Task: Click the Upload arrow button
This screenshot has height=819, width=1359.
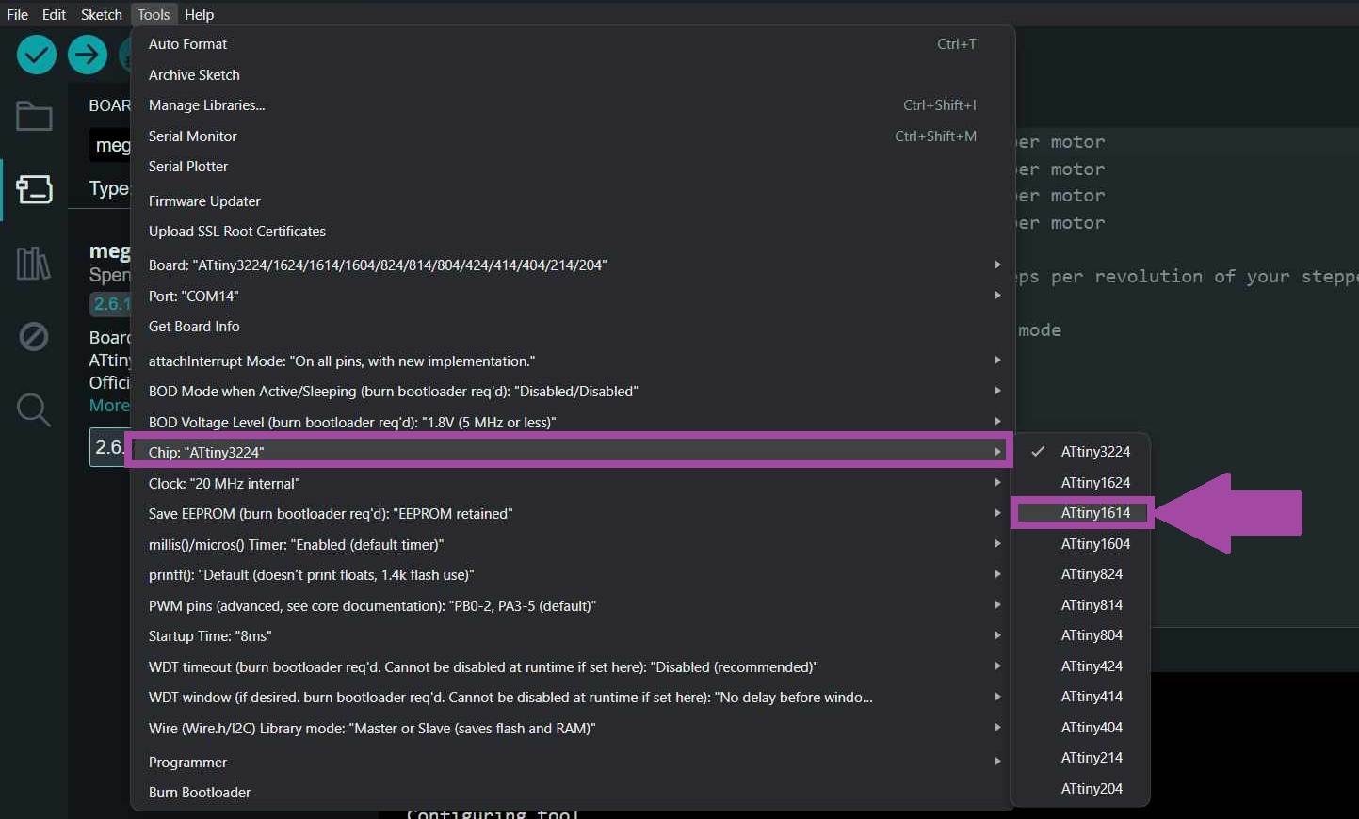Action: click(x=88, y=55)
